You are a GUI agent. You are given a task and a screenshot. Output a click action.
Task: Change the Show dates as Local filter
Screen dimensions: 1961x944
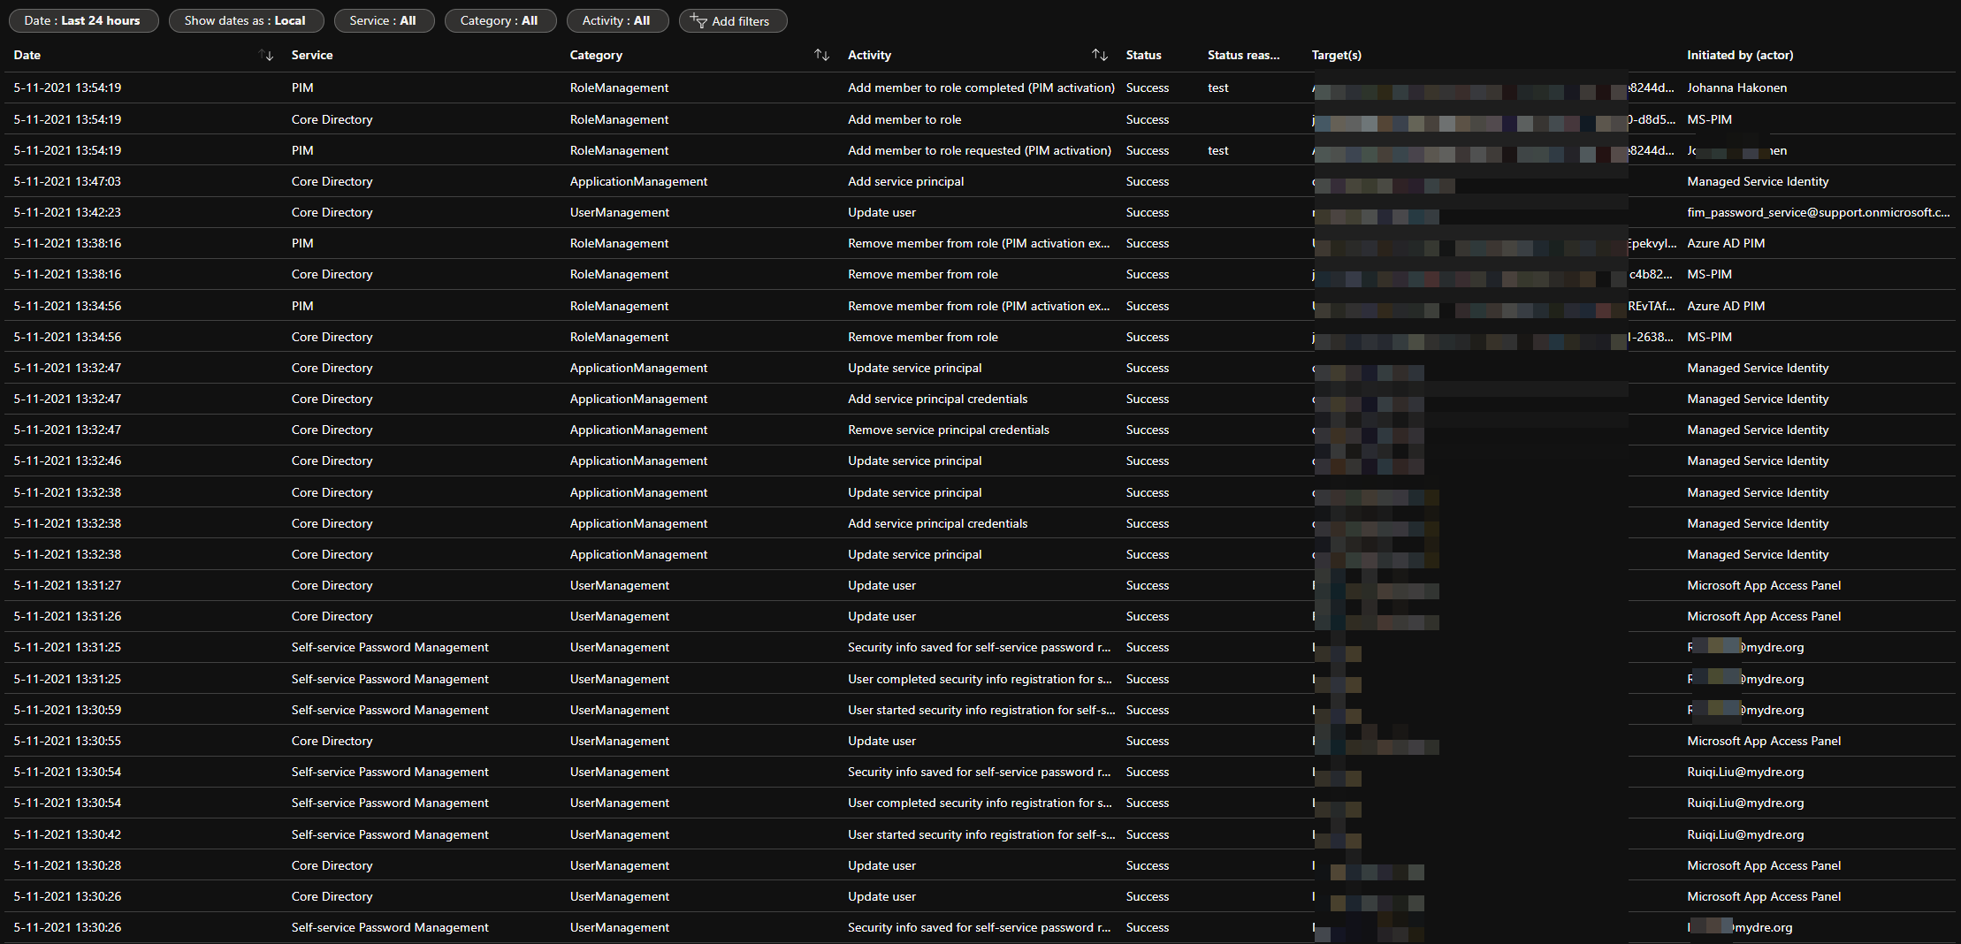tap(245, 20)
